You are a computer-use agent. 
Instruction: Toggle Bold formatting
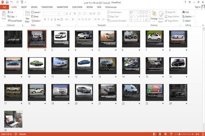[45, 19]
